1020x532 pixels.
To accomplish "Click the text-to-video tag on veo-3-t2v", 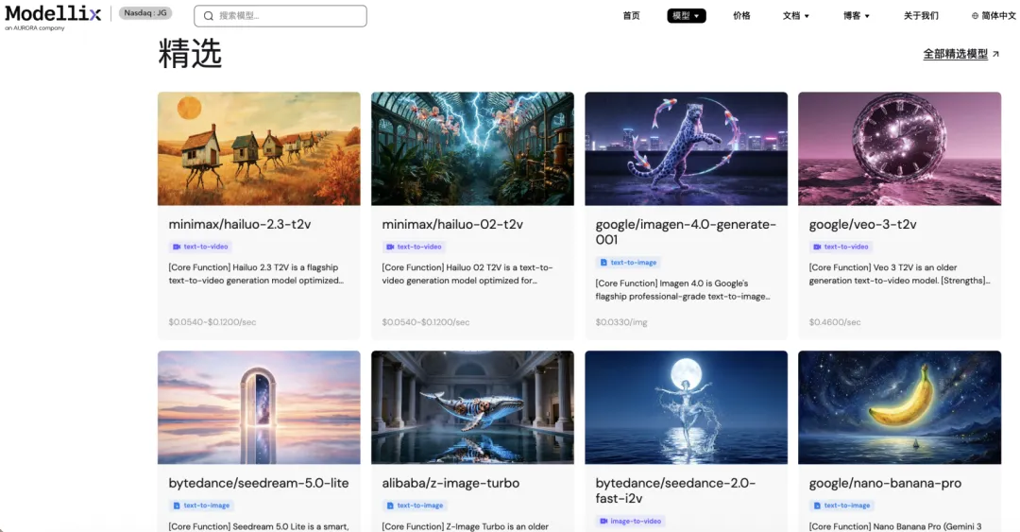I will (841, 247).
